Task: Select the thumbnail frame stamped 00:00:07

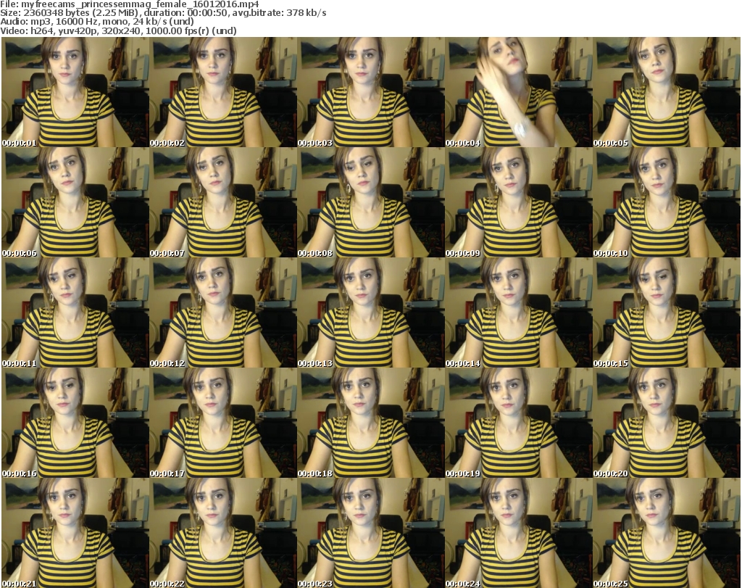Action: tap(223, 202)
